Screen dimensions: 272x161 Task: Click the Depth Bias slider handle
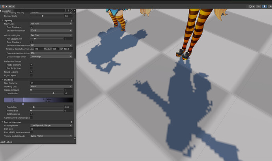coord(34,107)
